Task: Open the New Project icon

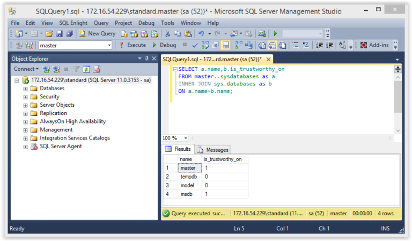Action: point(19,33)
